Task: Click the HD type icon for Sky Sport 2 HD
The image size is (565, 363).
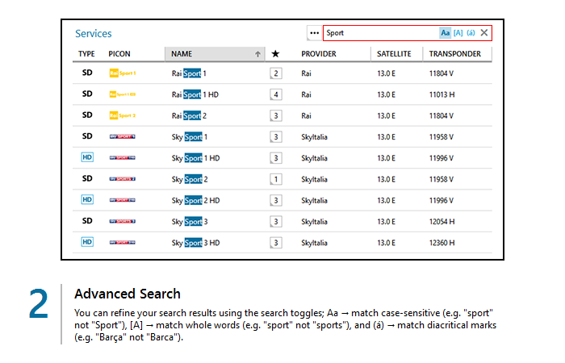Action: click(87, 199)
